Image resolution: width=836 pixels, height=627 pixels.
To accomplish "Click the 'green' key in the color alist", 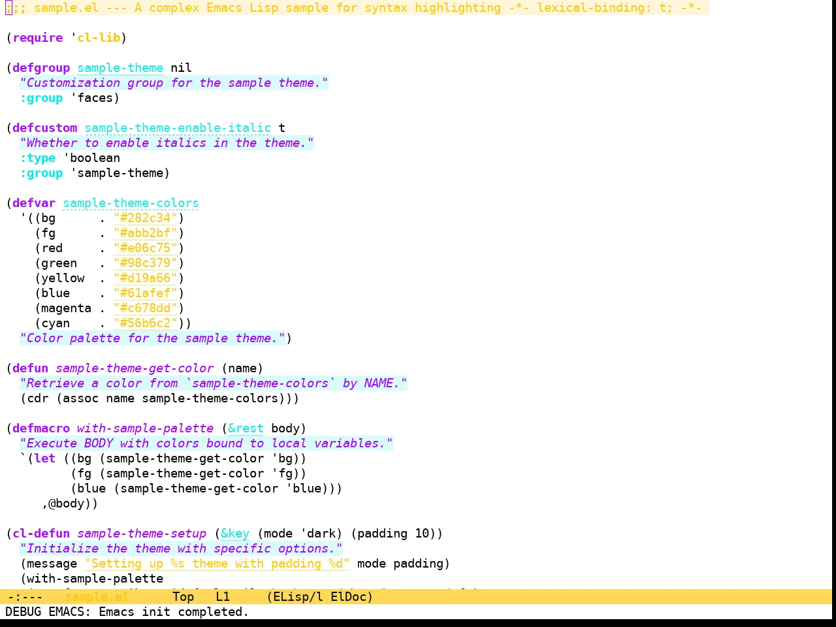I will pyautogui.click(x=59, y=263).
